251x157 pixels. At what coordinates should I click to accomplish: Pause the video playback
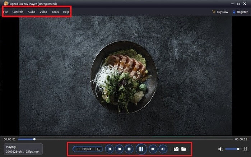[x=141, y=149]
